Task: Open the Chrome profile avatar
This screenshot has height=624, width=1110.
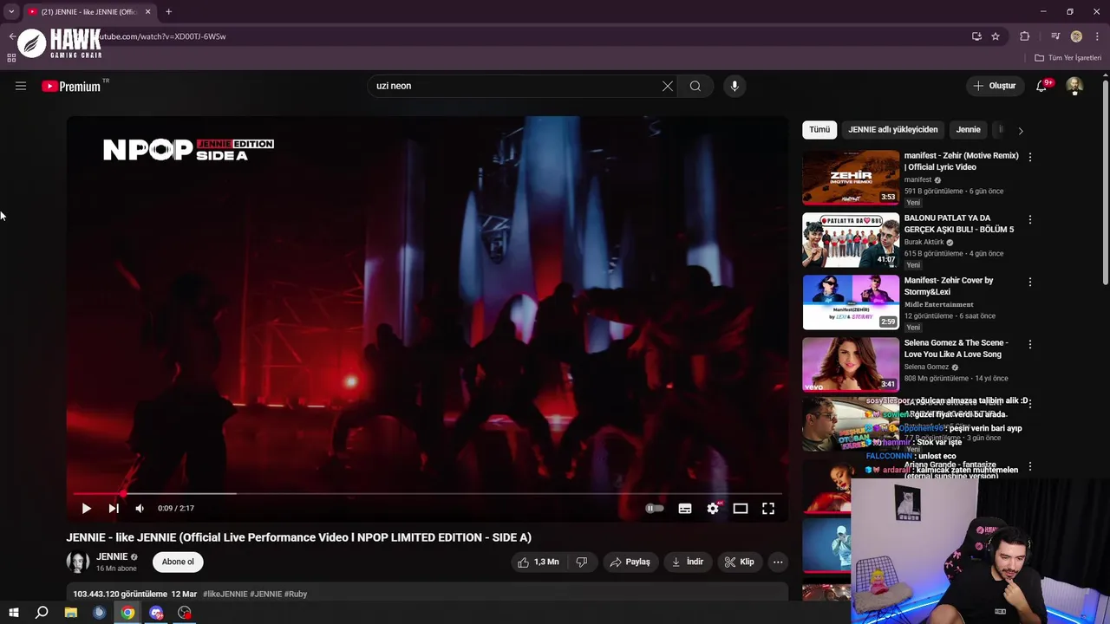Action: 1076,36
